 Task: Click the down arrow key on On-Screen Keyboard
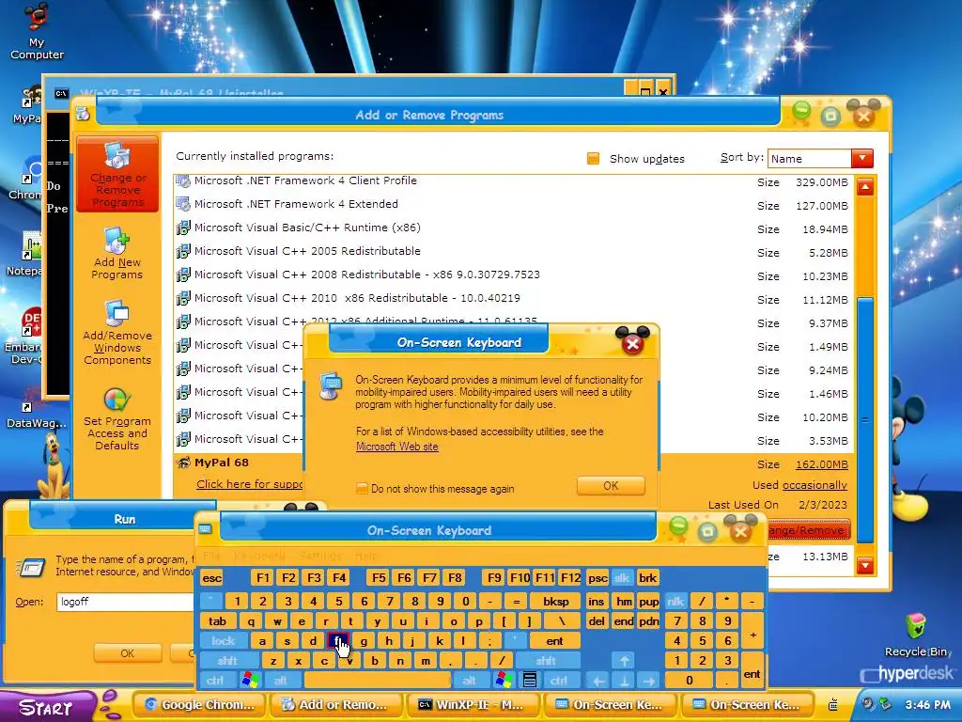[624, 681]
